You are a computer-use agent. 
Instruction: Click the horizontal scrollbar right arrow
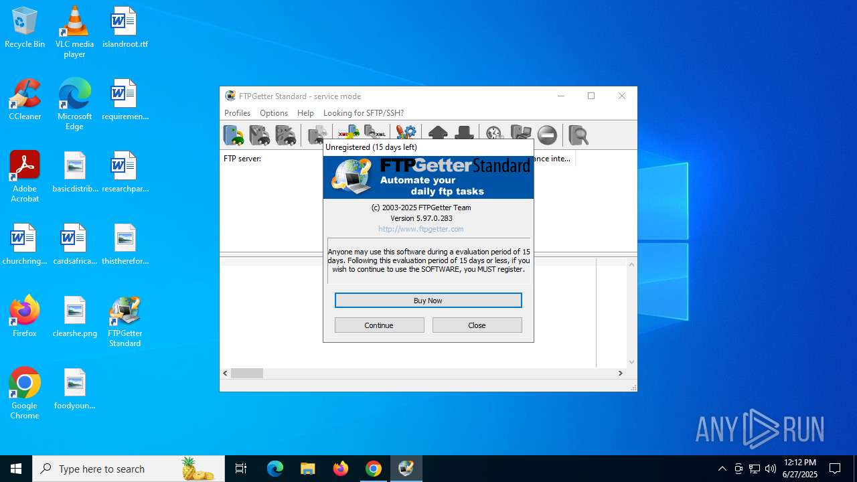coord(621,373)
